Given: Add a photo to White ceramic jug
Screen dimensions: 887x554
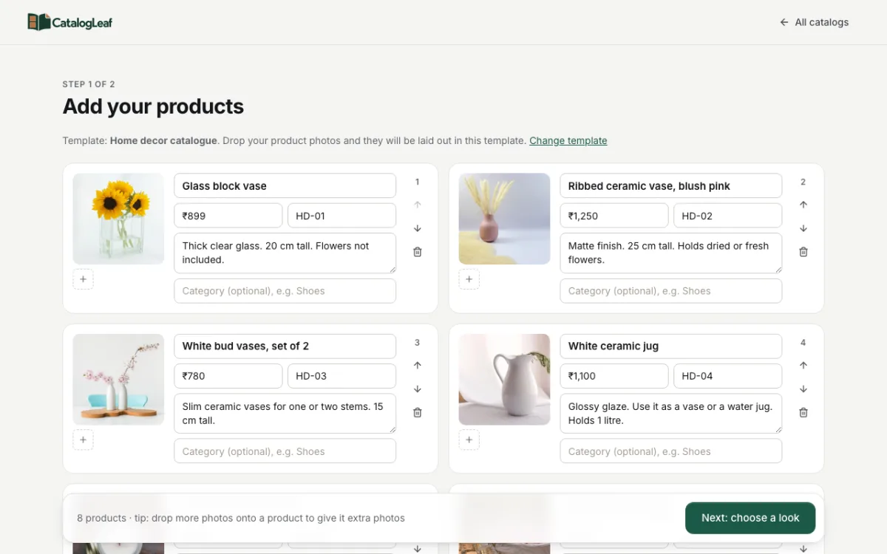Looking at the screenshot, I should (469, 440).
